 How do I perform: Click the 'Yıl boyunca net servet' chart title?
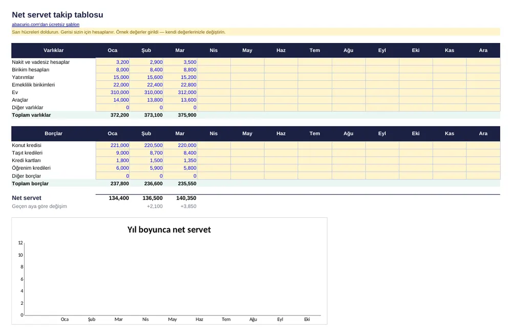click(x=169, y=230)
